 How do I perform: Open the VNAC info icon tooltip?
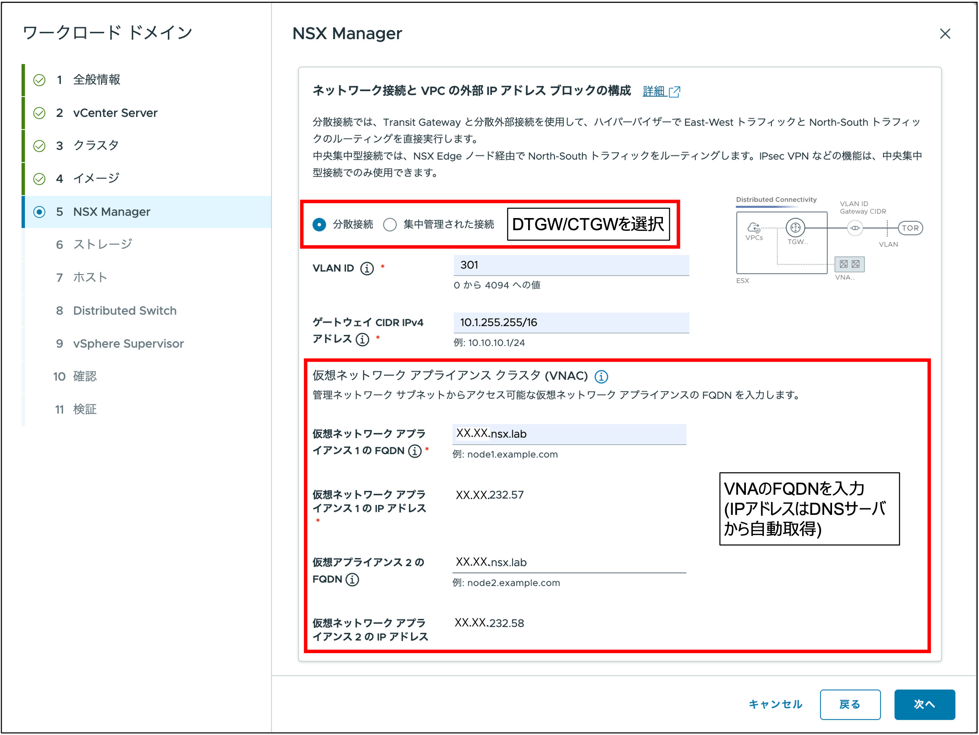tap(601, 376)
